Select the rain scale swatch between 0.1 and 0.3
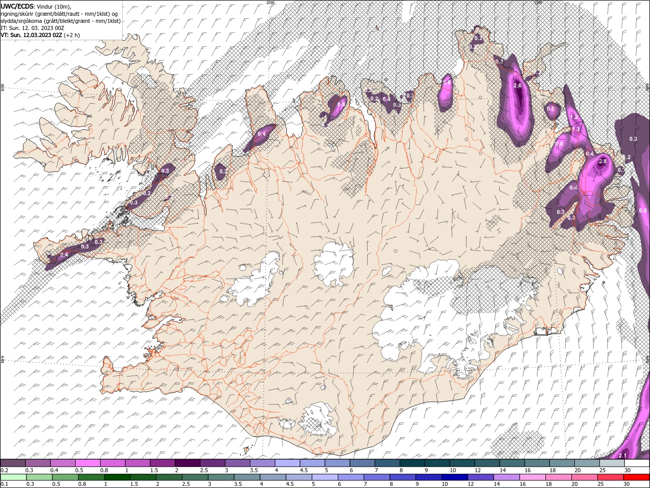Viewport: 650px width, 488px height. tap(13, 477)
